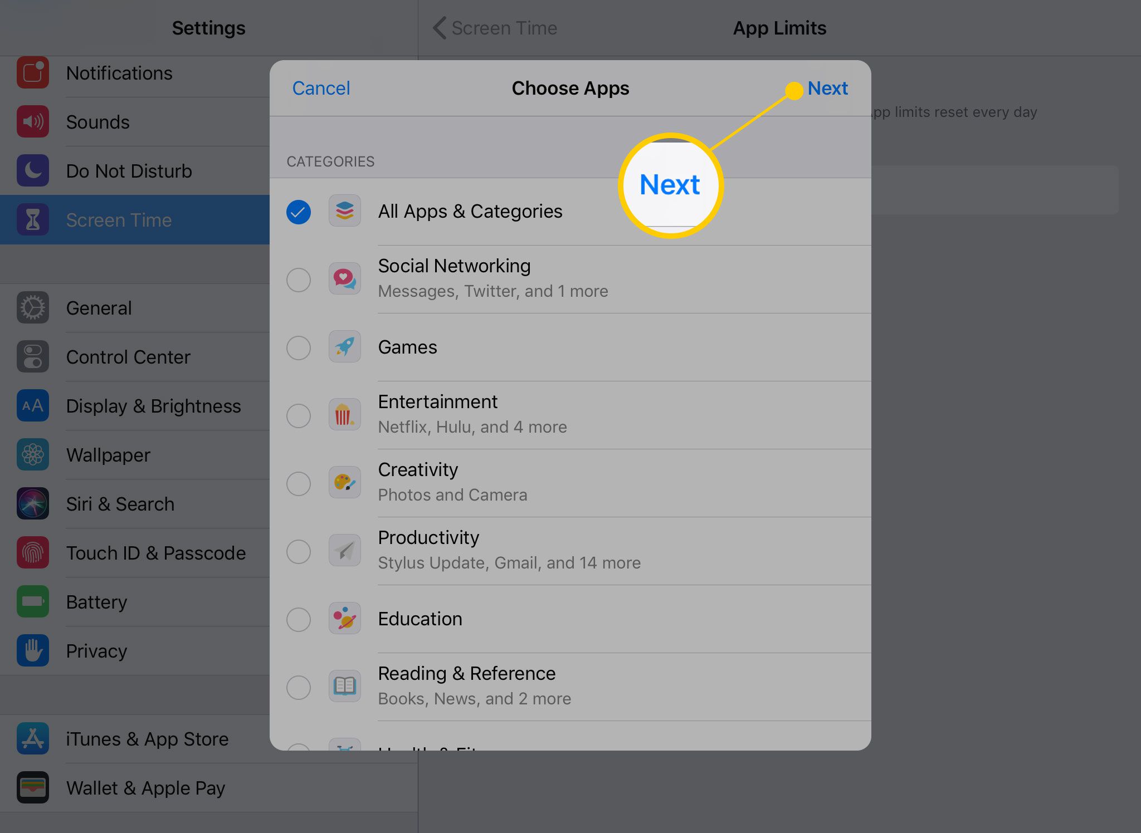Click the Games rocket icon
Screen dimensions: 1141x833
coord(344,347)
